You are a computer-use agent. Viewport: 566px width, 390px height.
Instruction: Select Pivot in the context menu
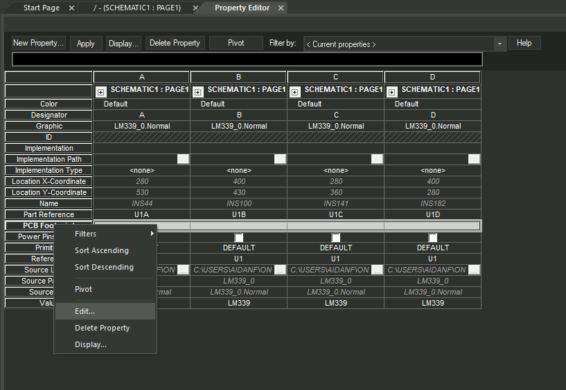[x=105, y=289]
